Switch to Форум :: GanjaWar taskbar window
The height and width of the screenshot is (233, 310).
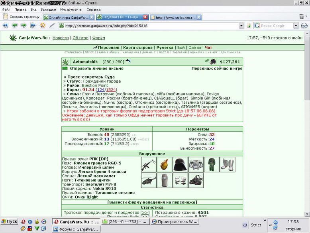[77, 229]
